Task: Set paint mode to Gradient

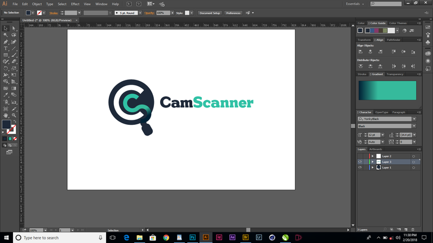Action: pyautogui.click(x=10, y=138)
